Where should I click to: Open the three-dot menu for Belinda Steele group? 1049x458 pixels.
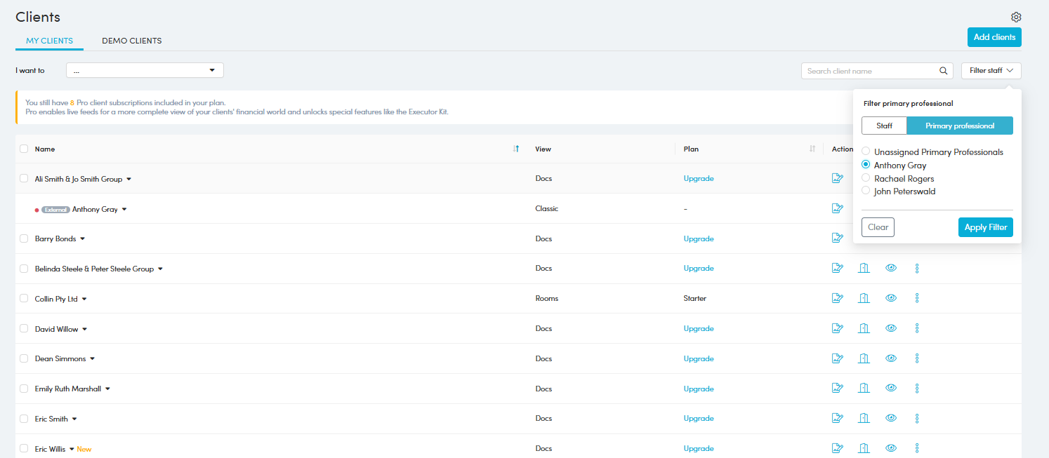coord(917,269)
